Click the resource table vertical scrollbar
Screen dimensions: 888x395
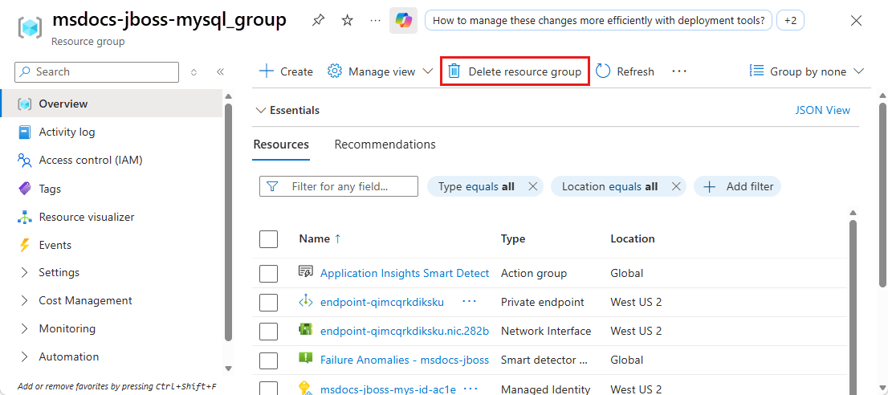853,306
